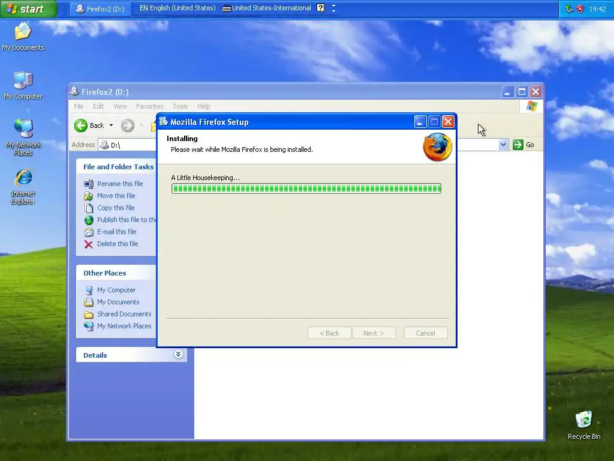Expand the Details panel chevron

(x=178, y=354)
